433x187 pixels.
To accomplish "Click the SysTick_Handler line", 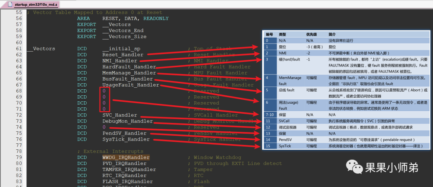I will tap(125, 139).
